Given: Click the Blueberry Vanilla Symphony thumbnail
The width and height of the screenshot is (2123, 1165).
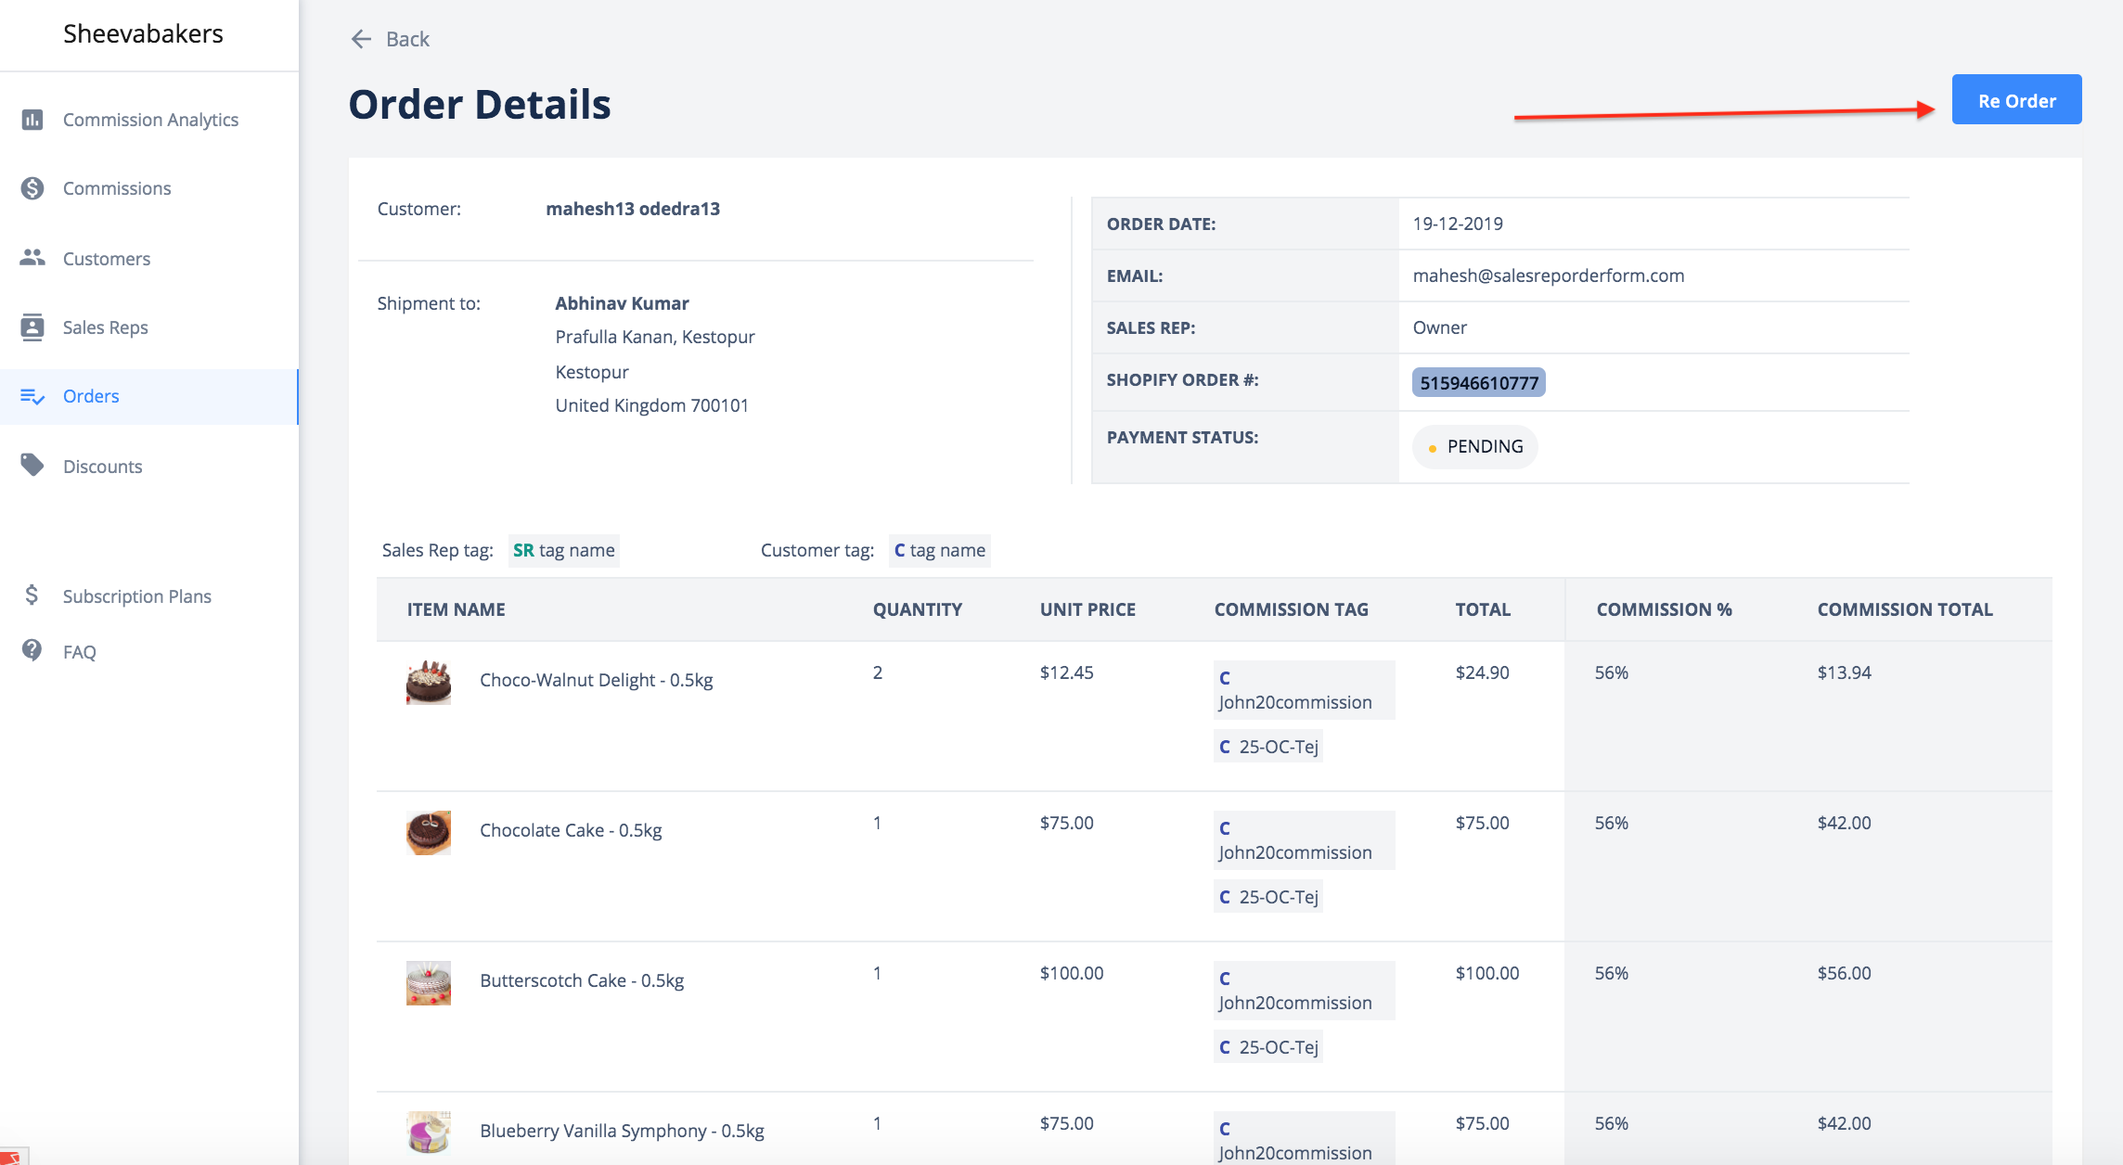Looking at the screenshot, I should pyautogui.click(x=429, y=1133).
